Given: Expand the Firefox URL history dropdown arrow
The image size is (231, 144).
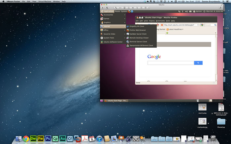Looking at the screenshot, I should pos(198,25).
